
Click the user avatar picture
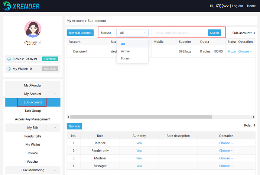point(33,29)
